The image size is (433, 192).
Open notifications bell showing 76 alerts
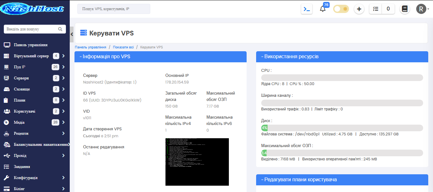click(323, 9)
